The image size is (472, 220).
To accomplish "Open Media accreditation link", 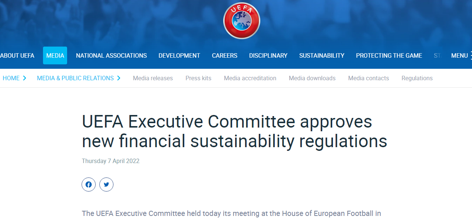I will 250,78.
